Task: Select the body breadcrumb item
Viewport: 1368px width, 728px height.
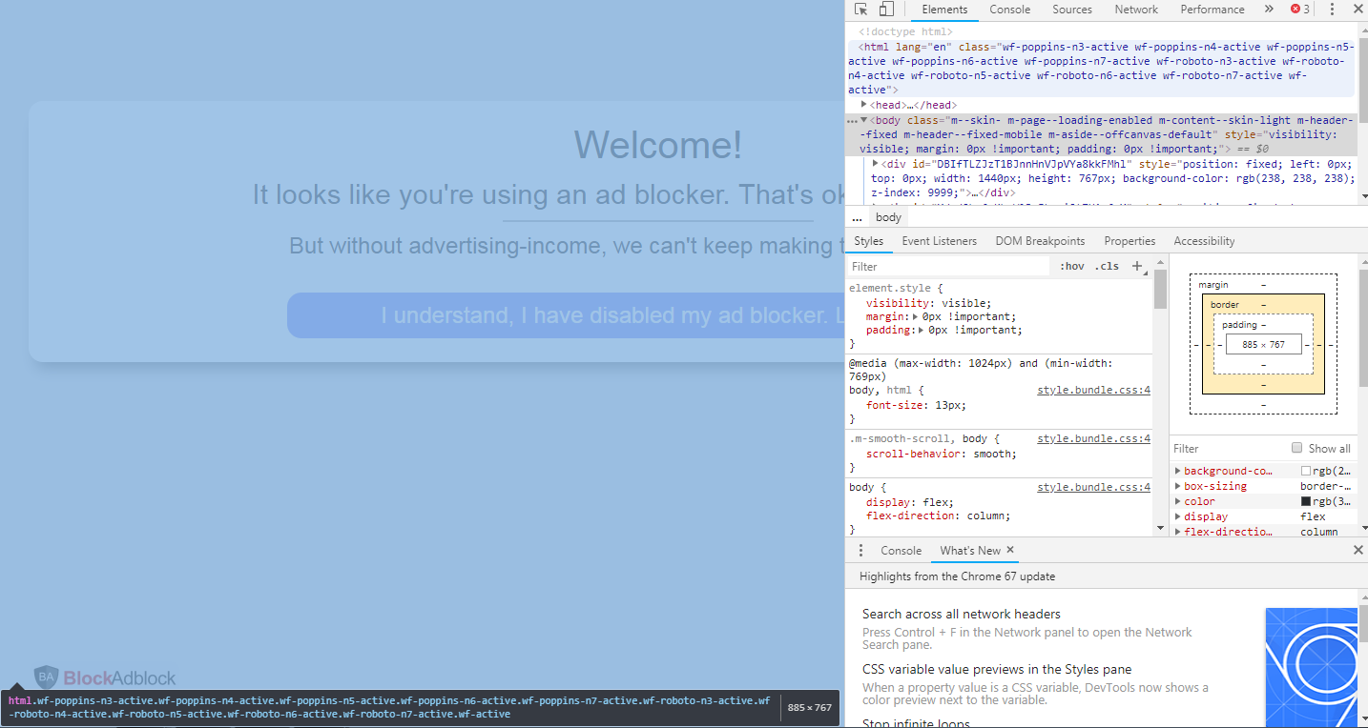Action: pyautogui.click(x=888, y=218)
